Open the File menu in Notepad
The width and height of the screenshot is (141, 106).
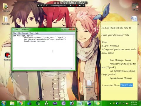pos(15,33)
